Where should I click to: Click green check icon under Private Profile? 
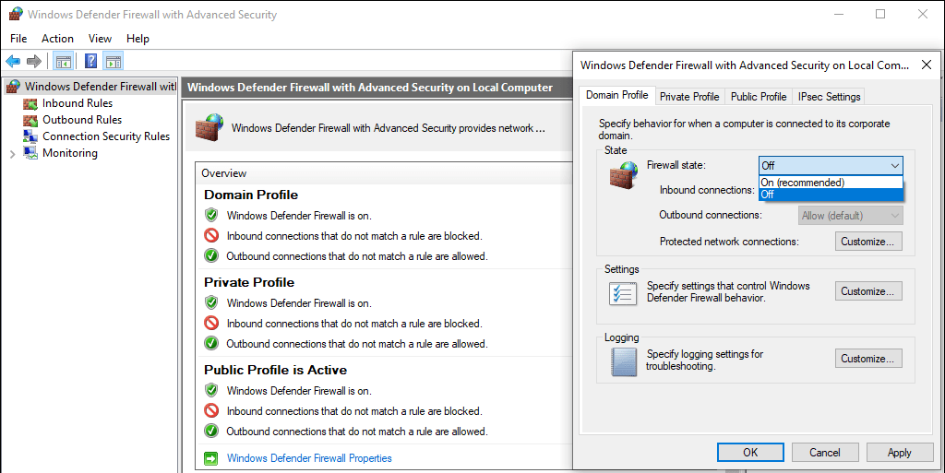[211, 344]
